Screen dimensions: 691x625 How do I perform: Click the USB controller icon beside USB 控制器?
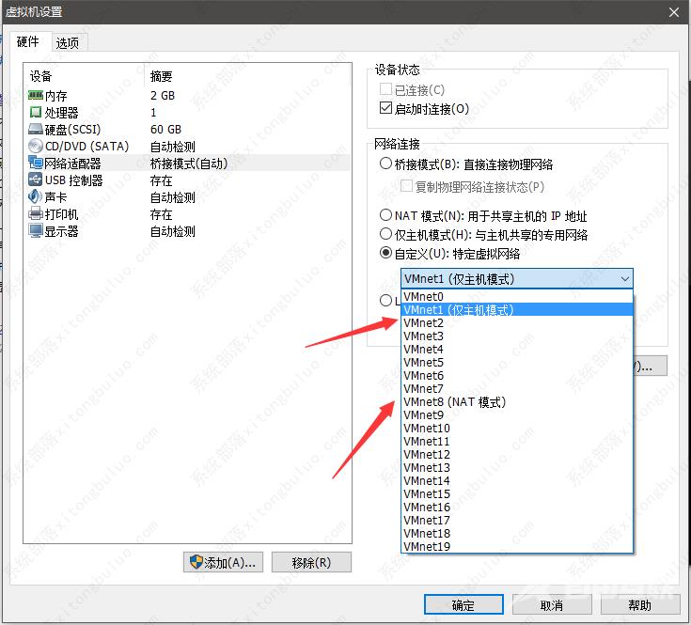[x=36, y=180]
